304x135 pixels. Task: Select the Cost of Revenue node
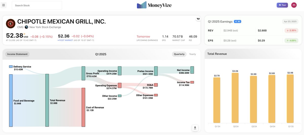click(x=83, y=107)
